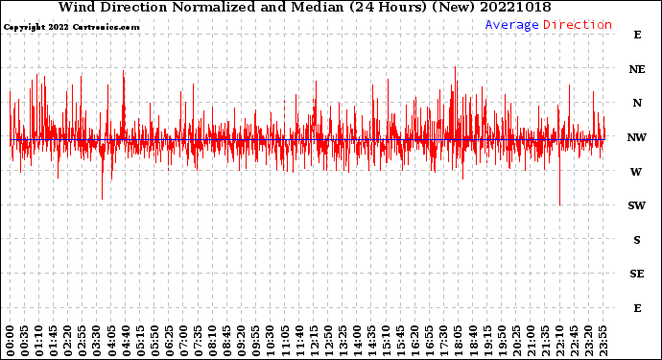662x360 pixels.
Task: Click the chart title text
Action: pyautogui.click(x=304, y=7)
